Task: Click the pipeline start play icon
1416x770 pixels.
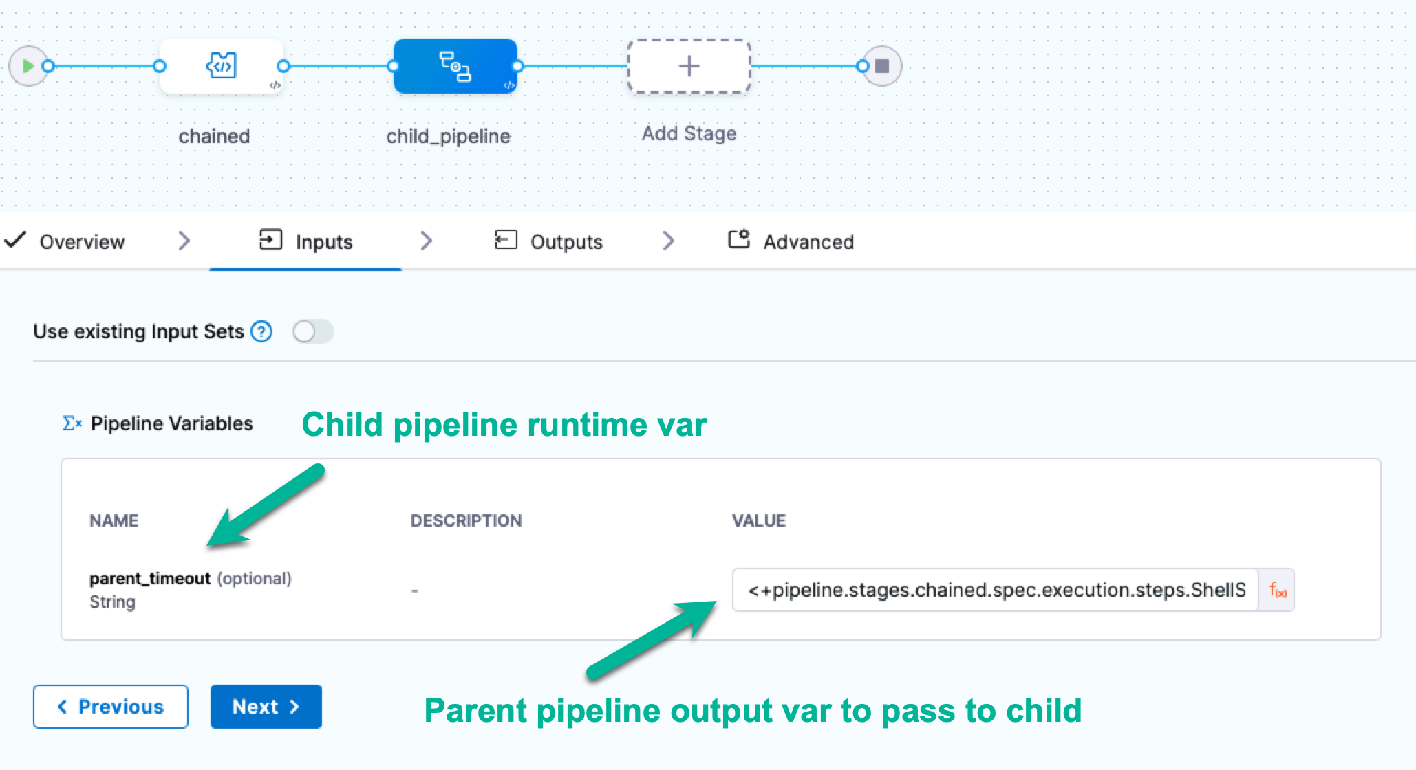Action: click(x=28, y=66)
